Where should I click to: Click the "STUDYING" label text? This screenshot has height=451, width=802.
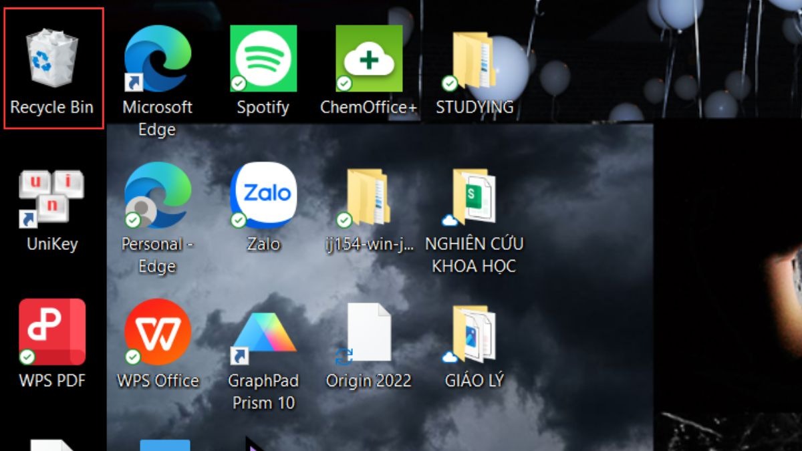(x=475, y=108)
